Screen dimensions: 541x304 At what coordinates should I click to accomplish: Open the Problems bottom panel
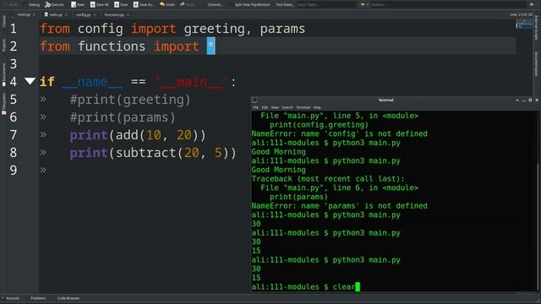click(38, 298)
